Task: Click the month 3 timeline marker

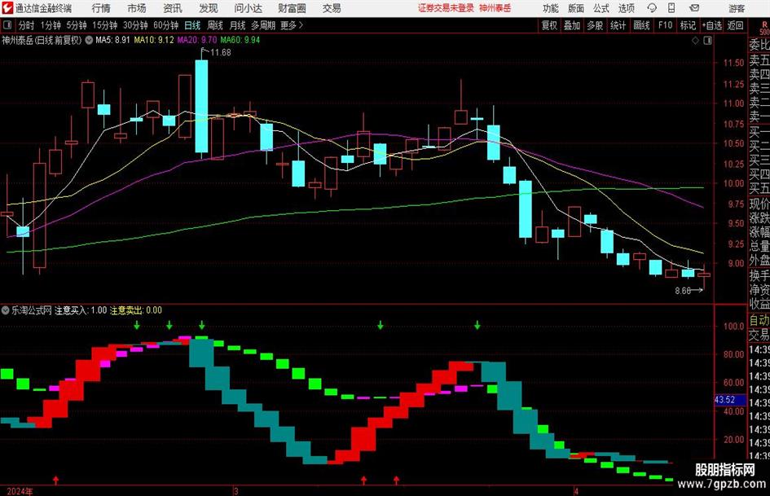Action: pos(235,492)
